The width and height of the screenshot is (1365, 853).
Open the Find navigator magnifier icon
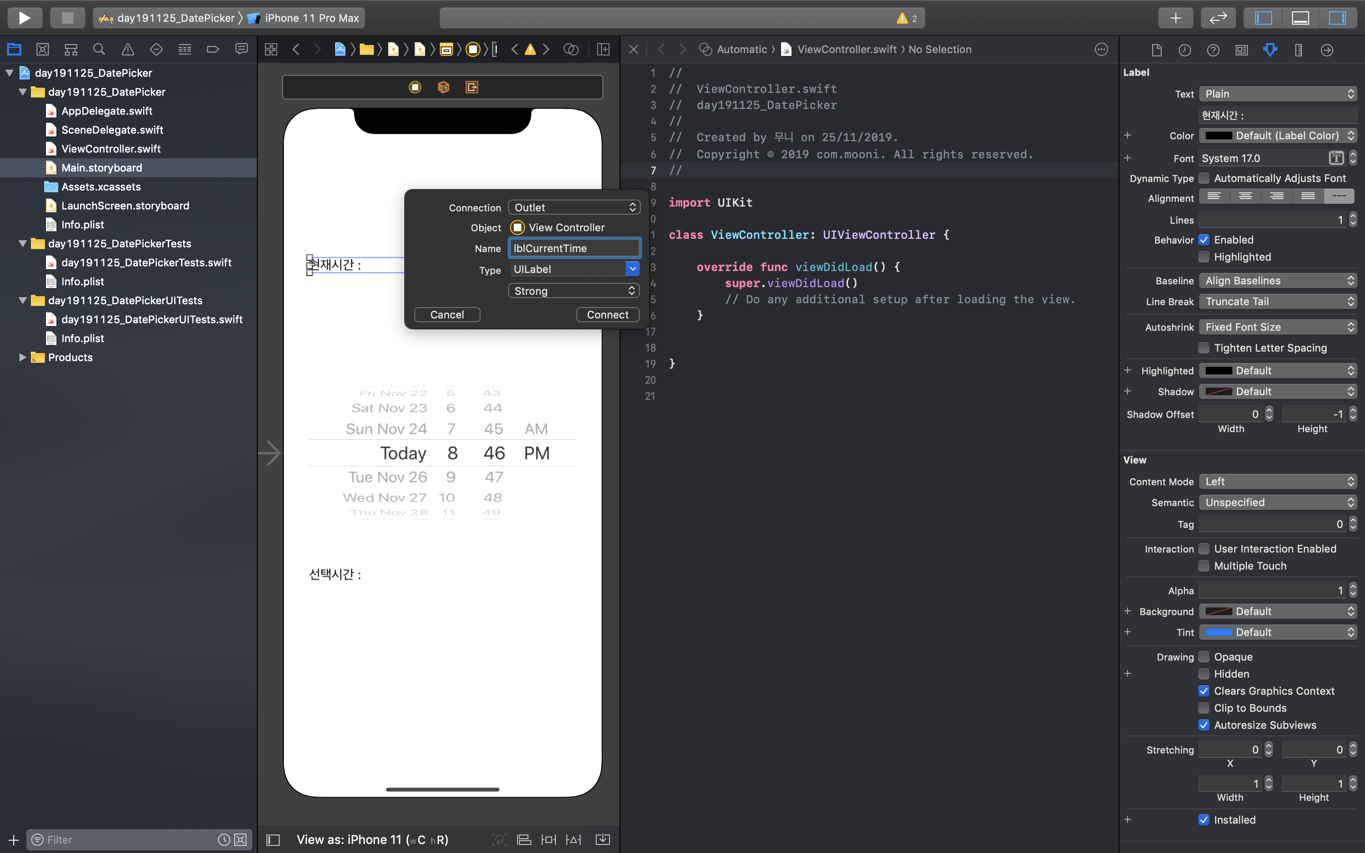(99, 50)
